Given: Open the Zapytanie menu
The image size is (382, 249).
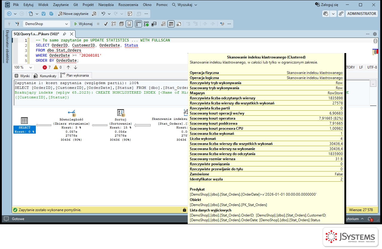Looking at the screenshot, I should 61,5.
